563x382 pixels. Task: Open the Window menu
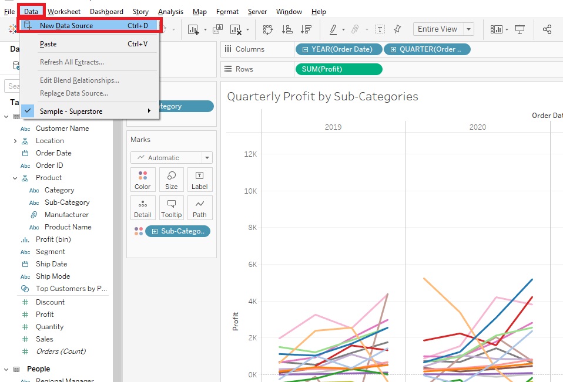click(289, 12)
